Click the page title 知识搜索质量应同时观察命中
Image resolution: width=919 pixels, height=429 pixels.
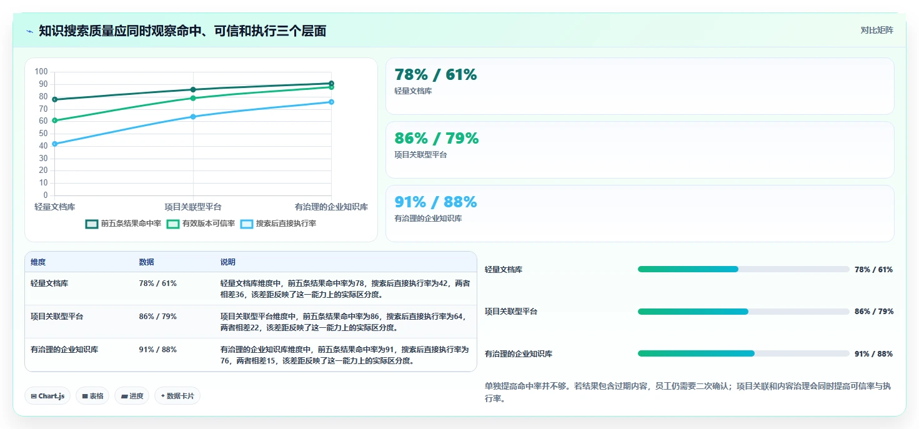pyautogui.click(x=182, y=31)
